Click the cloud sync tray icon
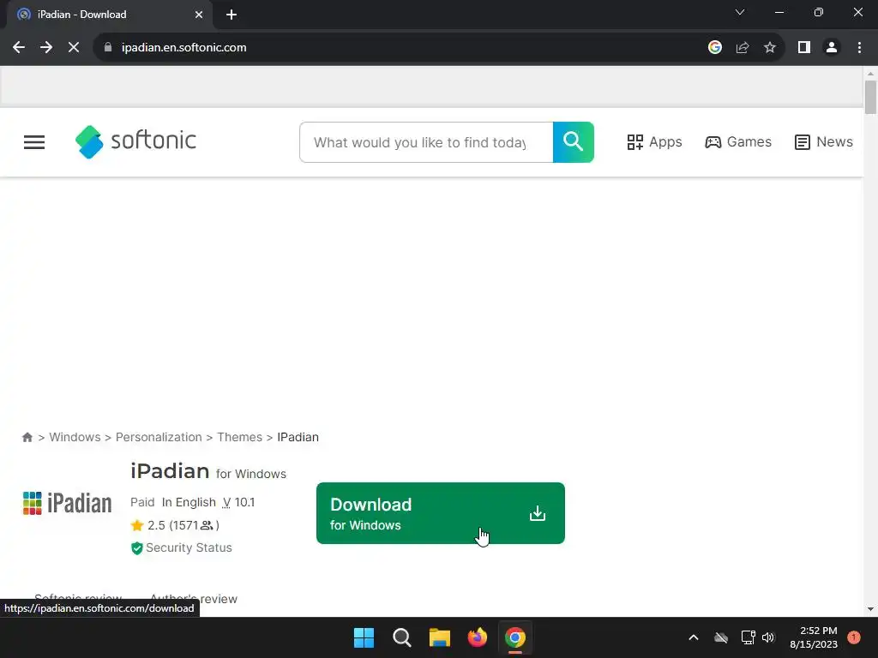This screenshot has width=878, height=658. (x=721, y=637)
